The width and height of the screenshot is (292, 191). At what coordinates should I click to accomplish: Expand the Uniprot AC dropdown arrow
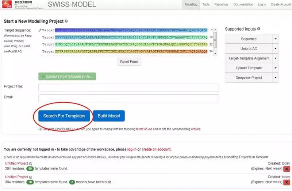tap(276, 48)
